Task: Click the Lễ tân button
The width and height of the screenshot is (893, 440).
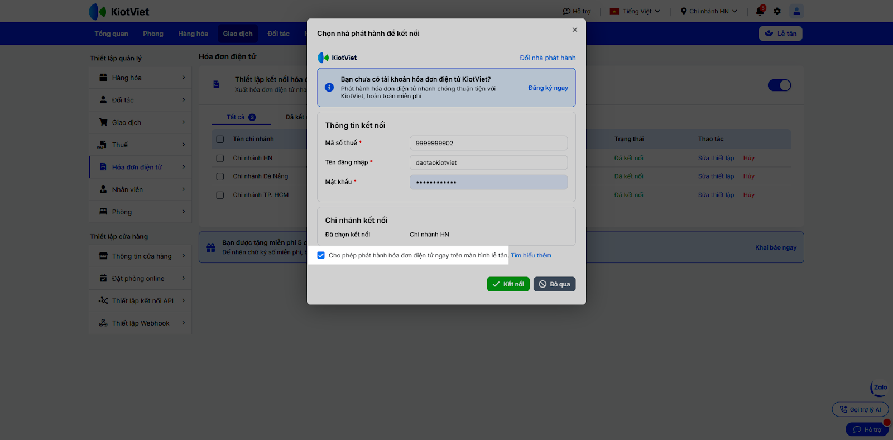Action: (781, 34)
